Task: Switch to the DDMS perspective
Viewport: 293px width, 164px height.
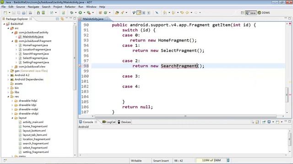Action: pyautogui.click(x=264, y=13)
